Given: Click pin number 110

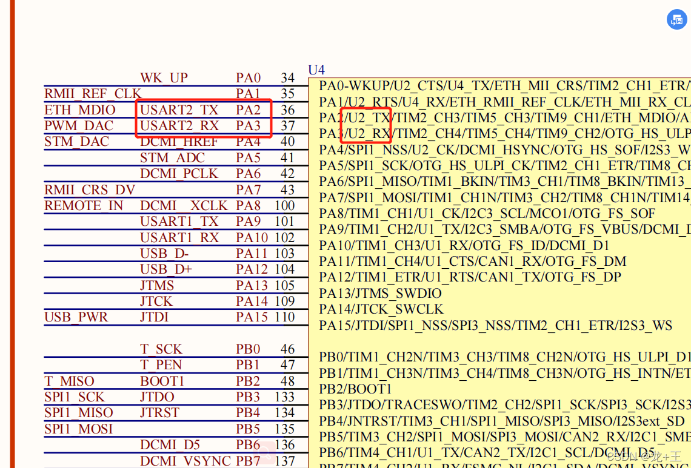Looking at the screenshot, I should (284, 317).
